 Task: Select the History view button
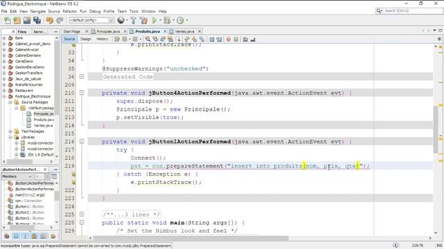point(102,39)
